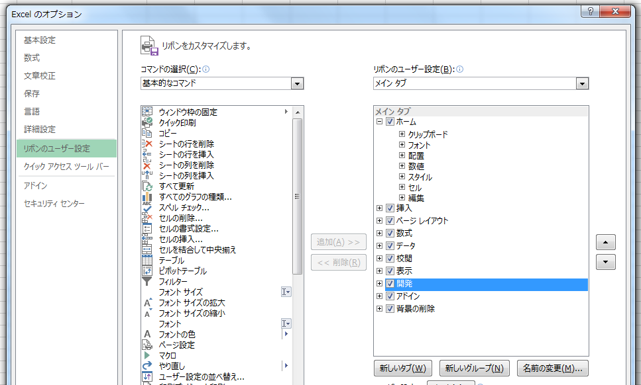The width and height of the screenshot is (641, 385).
Task: Toggle the 表示 tab checkbox
Action: (x=390, y=271)
